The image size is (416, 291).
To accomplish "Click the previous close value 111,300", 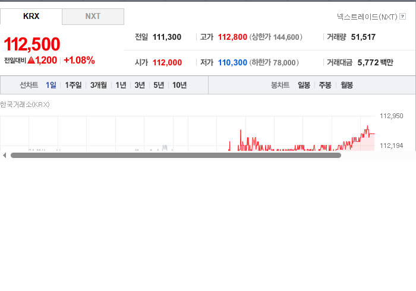I will click(167, 37).
